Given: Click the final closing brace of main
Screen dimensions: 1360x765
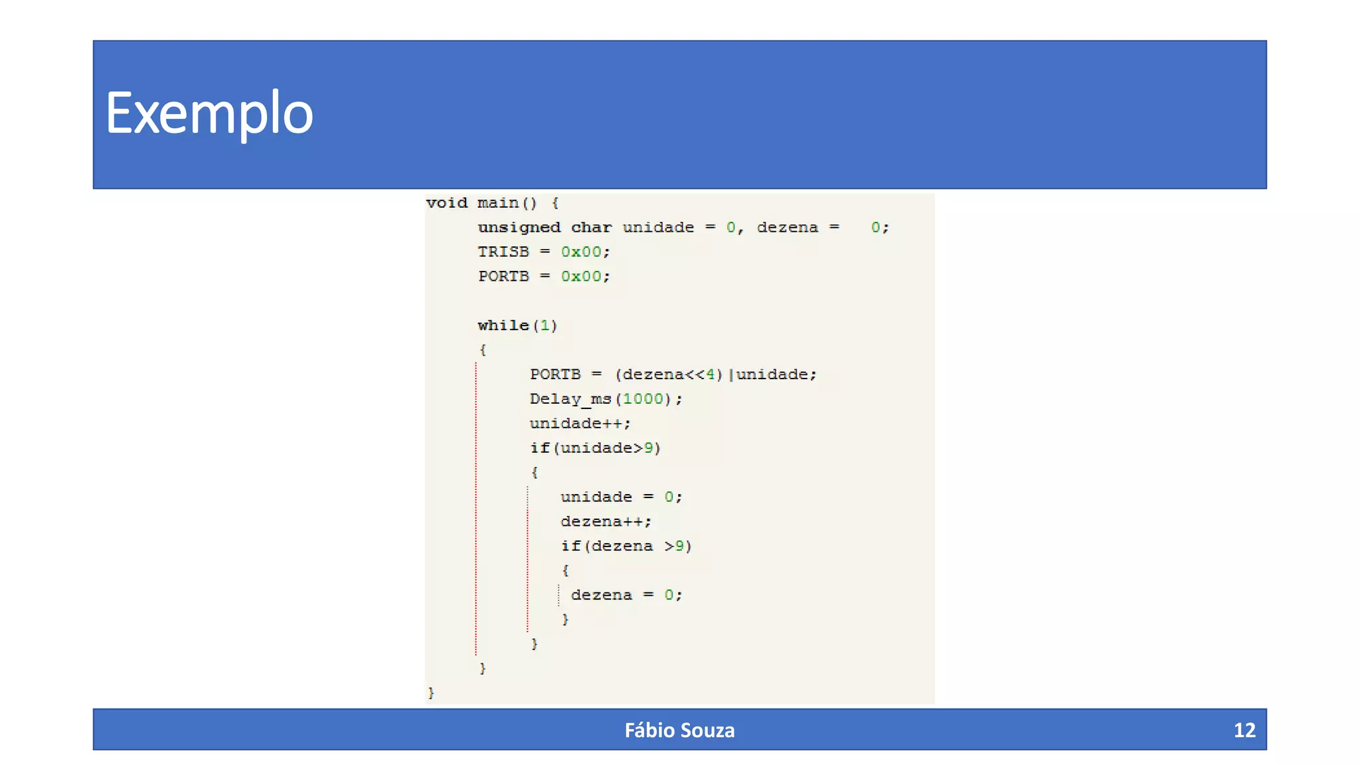Looking at the screenshot, I should click(x=431, y=693).
